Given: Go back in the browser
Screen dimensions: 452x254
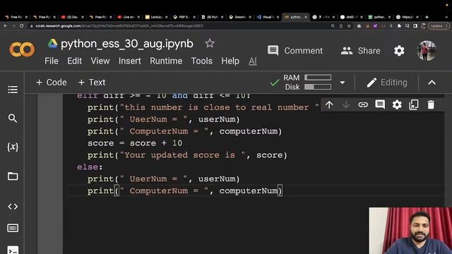Looking at the screenshot, I should [6, 26].
